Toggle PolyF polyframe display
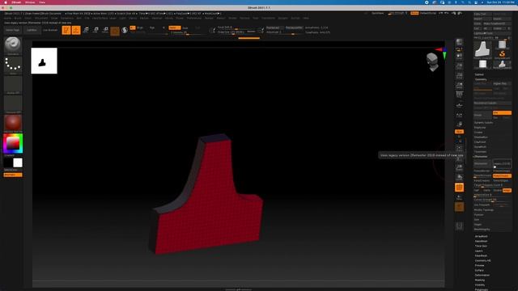 pos(459,188)
